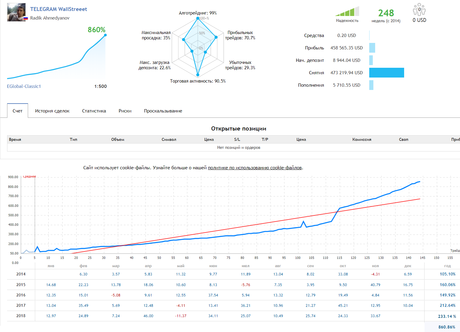
Task: Click the 45.21 October 2017 cell
Action: coord(343,306)
